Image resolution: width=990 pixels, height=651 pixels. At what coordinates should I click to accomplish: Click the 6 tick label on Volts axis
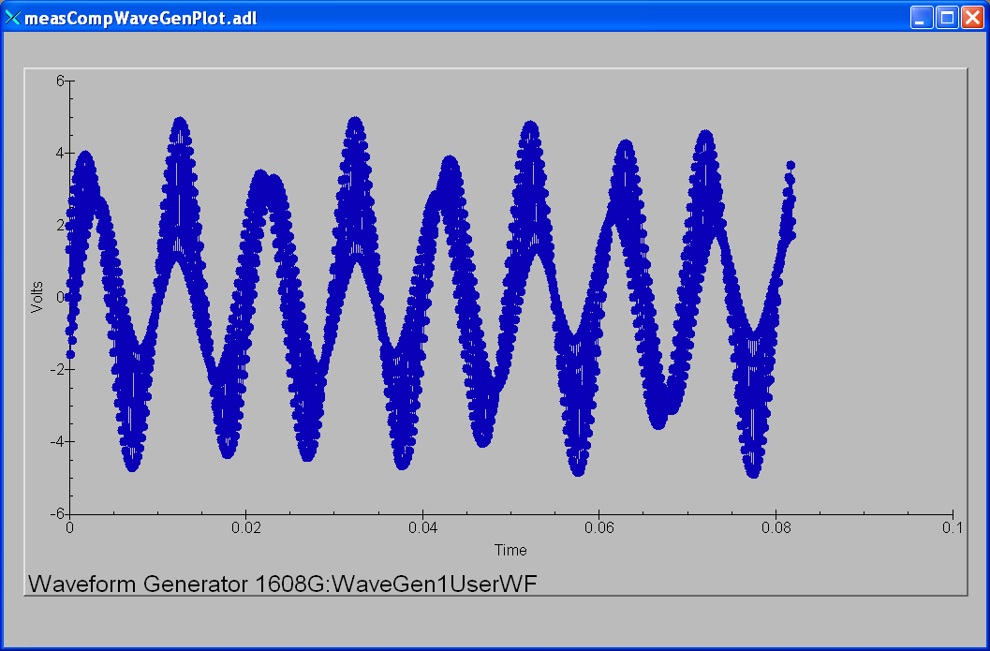point(60,81)
